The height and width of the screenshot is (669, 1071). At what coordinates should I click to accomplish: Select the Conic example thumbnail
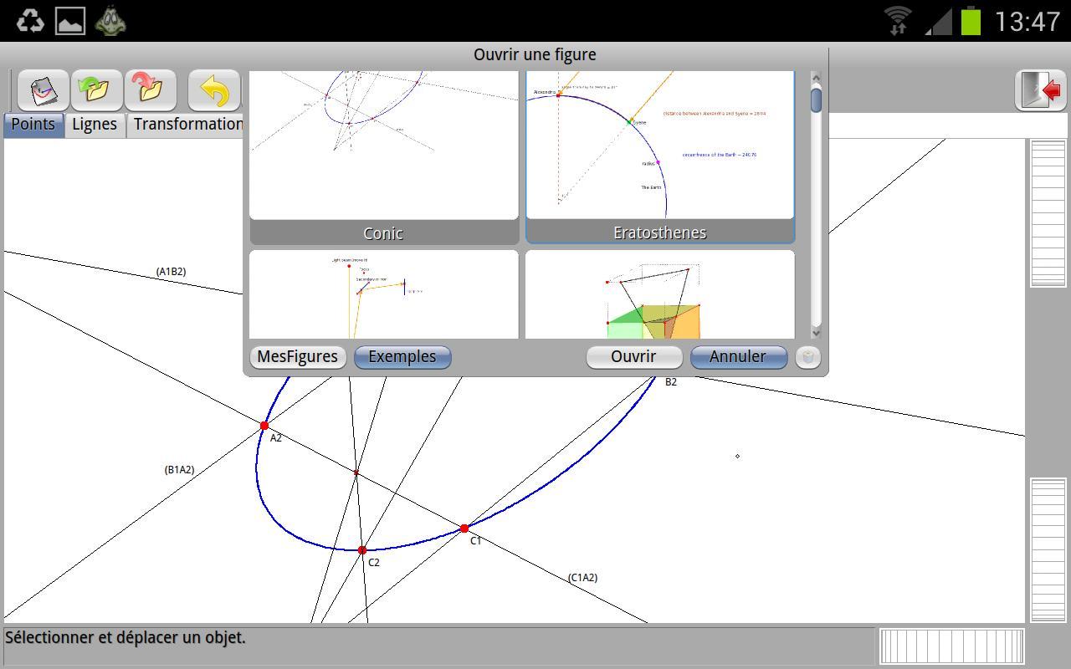(x=384, y=146)
